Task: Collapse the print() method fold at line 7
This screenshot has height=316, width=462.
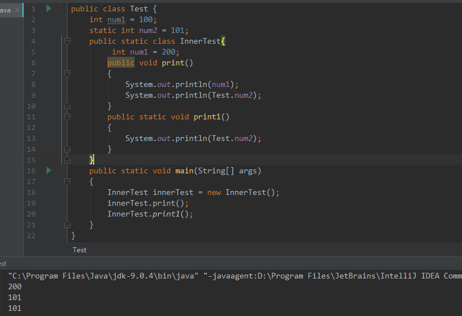Action: tap(67, 73)
